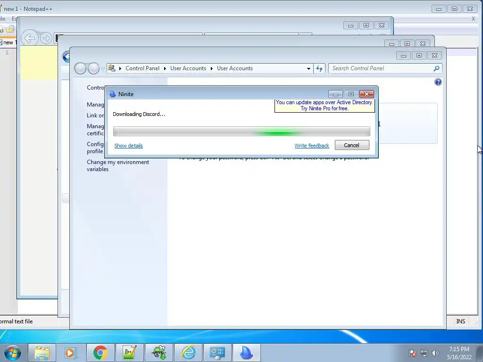Click the Show desktop button beside the clock
483x362 pixels.
tap(480, 353)
